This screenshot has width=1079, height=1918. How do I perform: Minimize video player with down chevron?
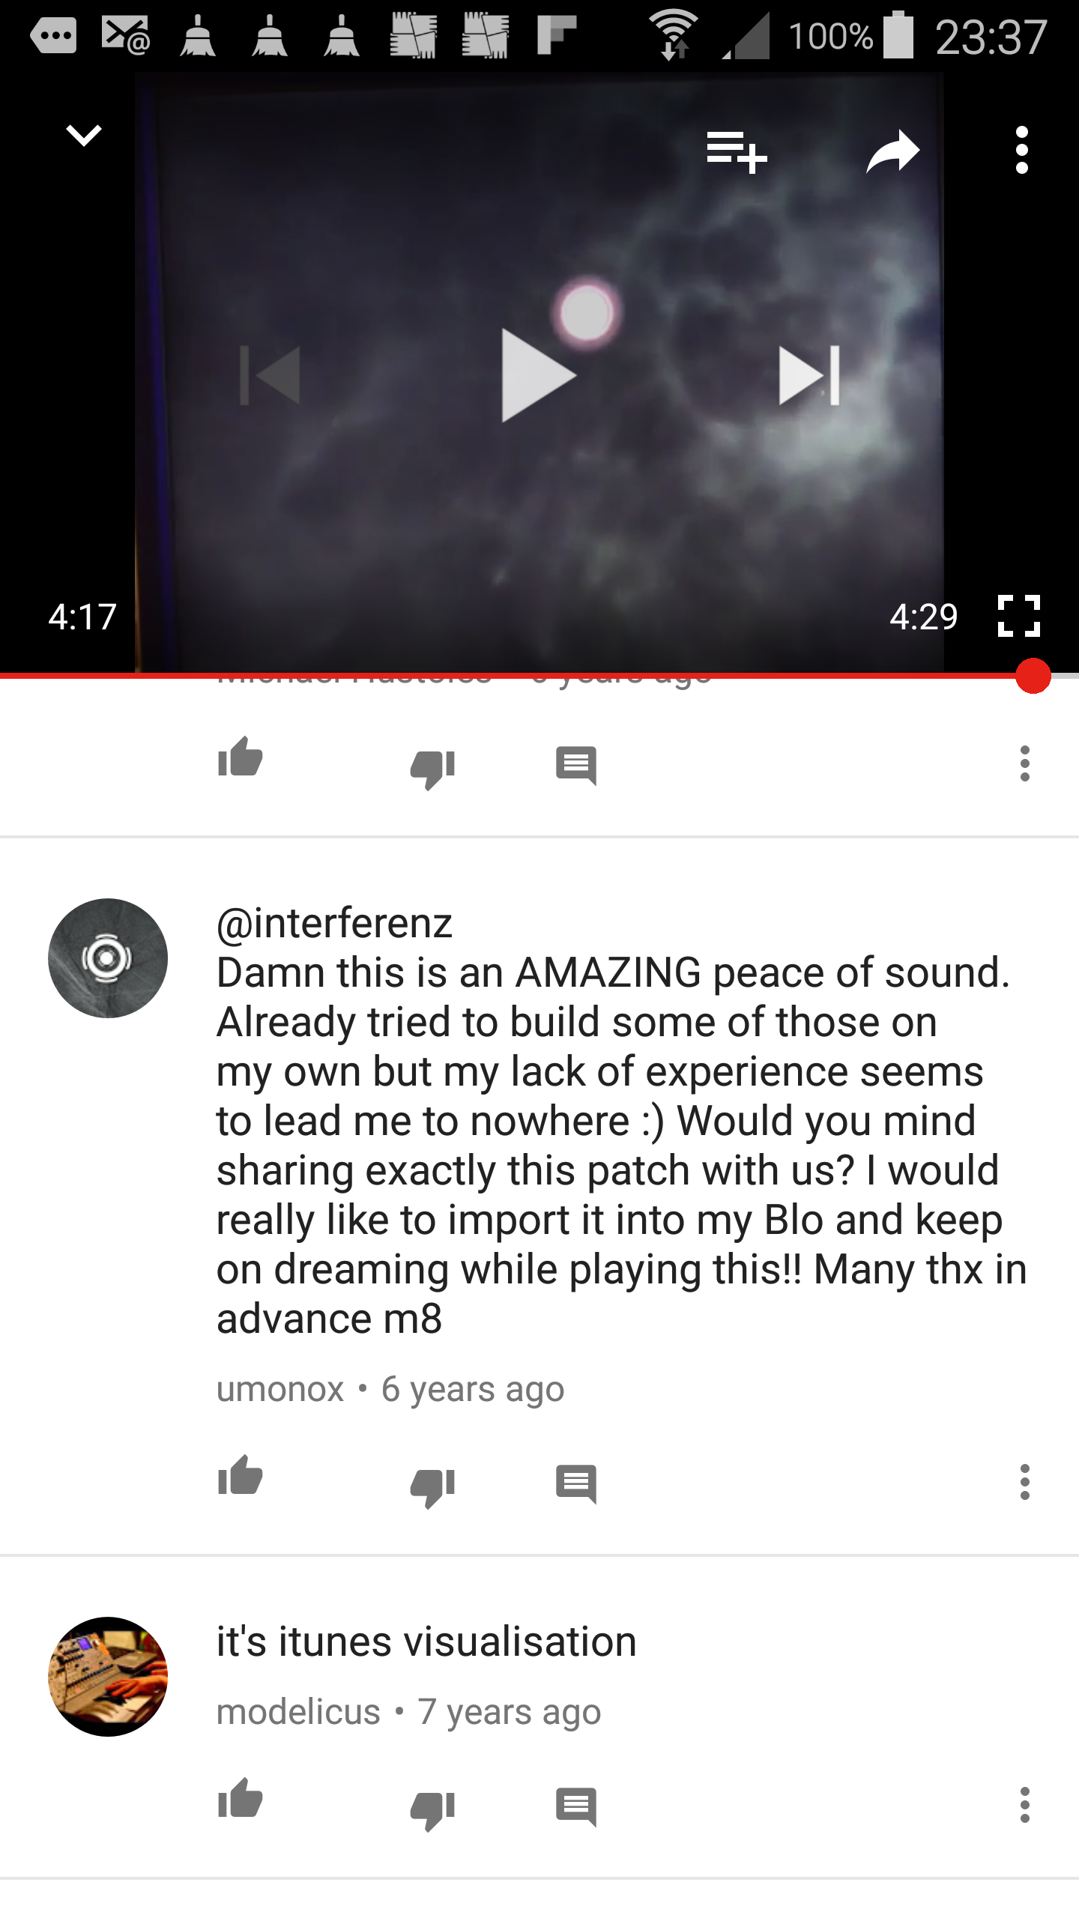click(83, 136)
